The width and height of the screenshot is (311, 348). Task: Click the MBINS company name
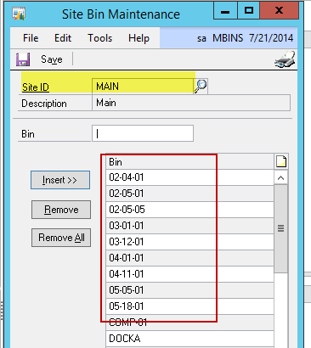[x=228, y=38]
